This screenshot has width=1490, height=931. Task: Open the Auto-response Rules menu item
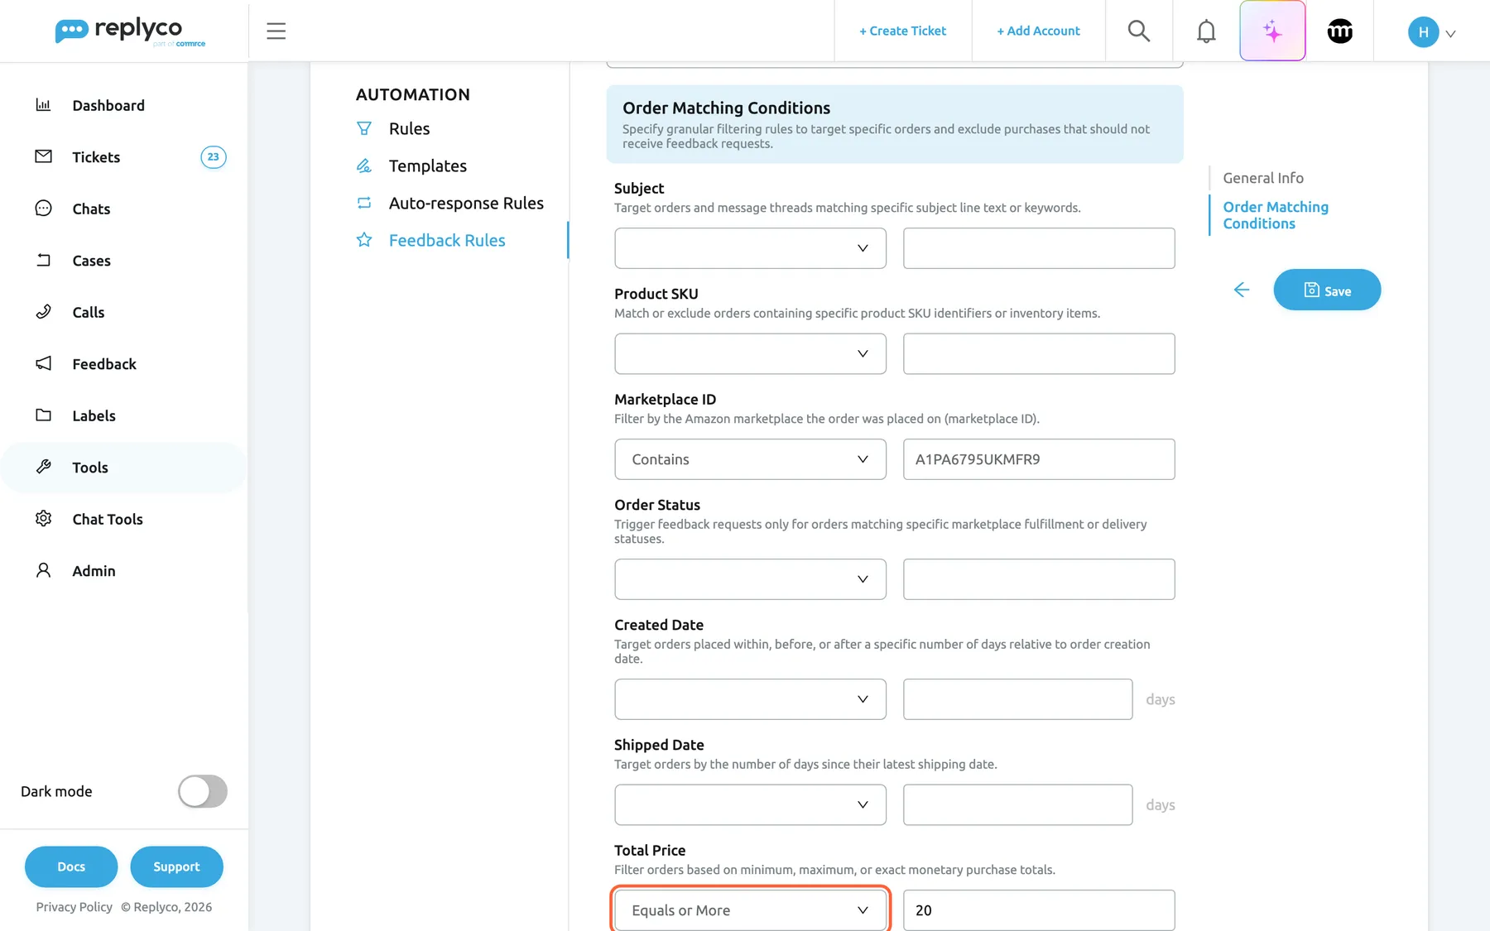point(466,203)
